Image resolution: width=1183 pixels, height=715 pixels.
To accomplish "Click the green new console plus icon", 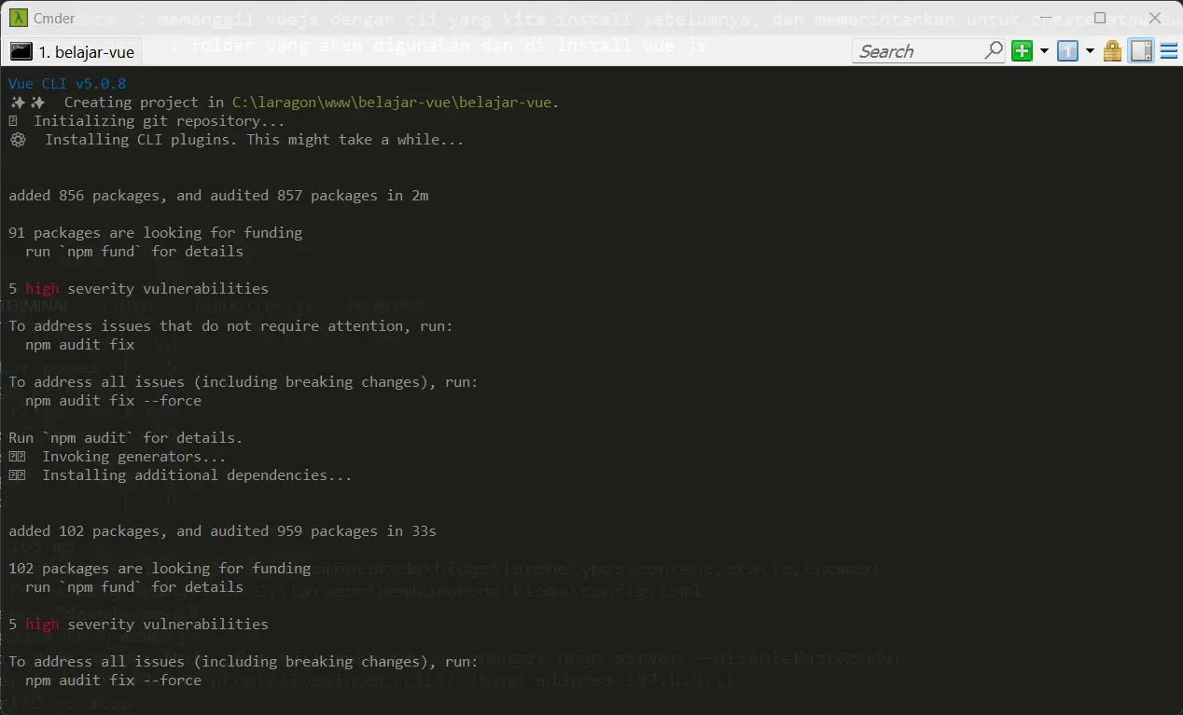I will (x=1023, y=51).
